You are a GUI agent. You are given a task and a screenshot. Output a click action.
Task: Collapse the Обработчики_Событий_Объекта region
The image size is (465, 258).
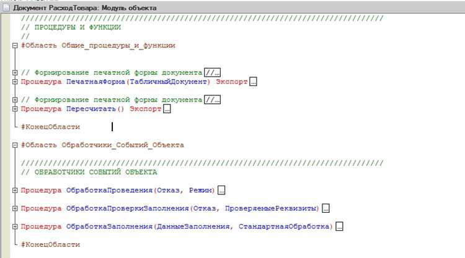(x=15, y=145)
